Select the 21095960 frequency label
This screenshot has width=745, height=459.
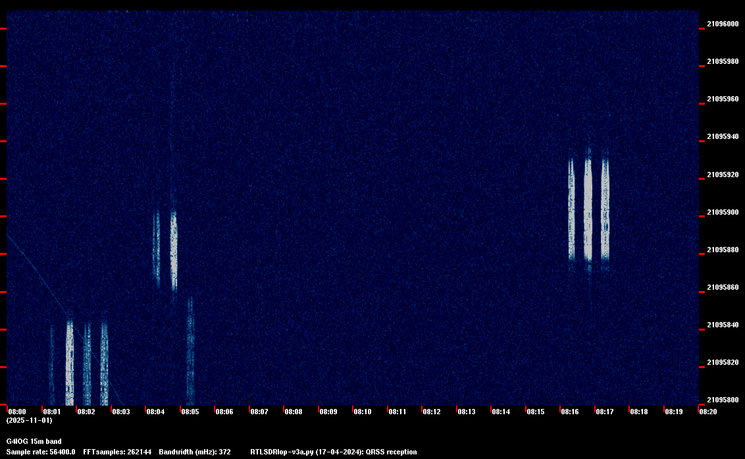723,99
